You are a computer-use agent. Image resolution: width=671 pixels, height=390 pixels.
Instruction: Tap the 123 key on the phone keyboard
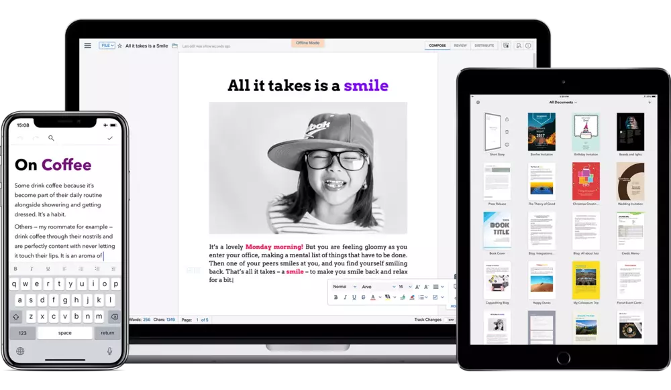[x=23, y=333]
